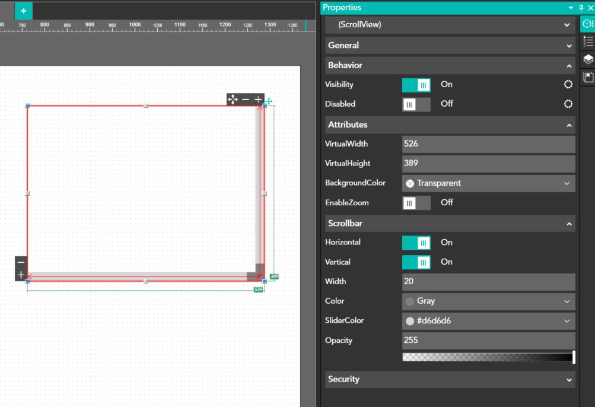This screenshot has height=407, width=595.
Task: Toggle the Horizontal scrollbar switch
Action: click(x=416, y=243)
